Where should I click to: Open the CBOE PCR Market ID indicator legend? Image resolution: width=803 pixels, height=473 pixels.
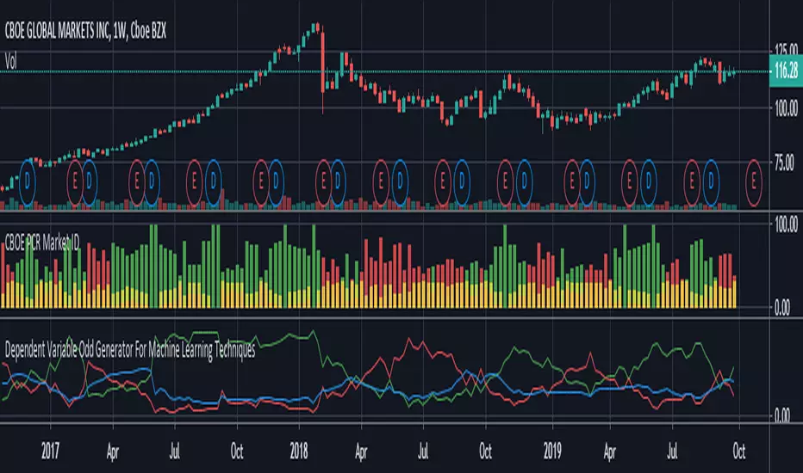[x=42, y=243]
